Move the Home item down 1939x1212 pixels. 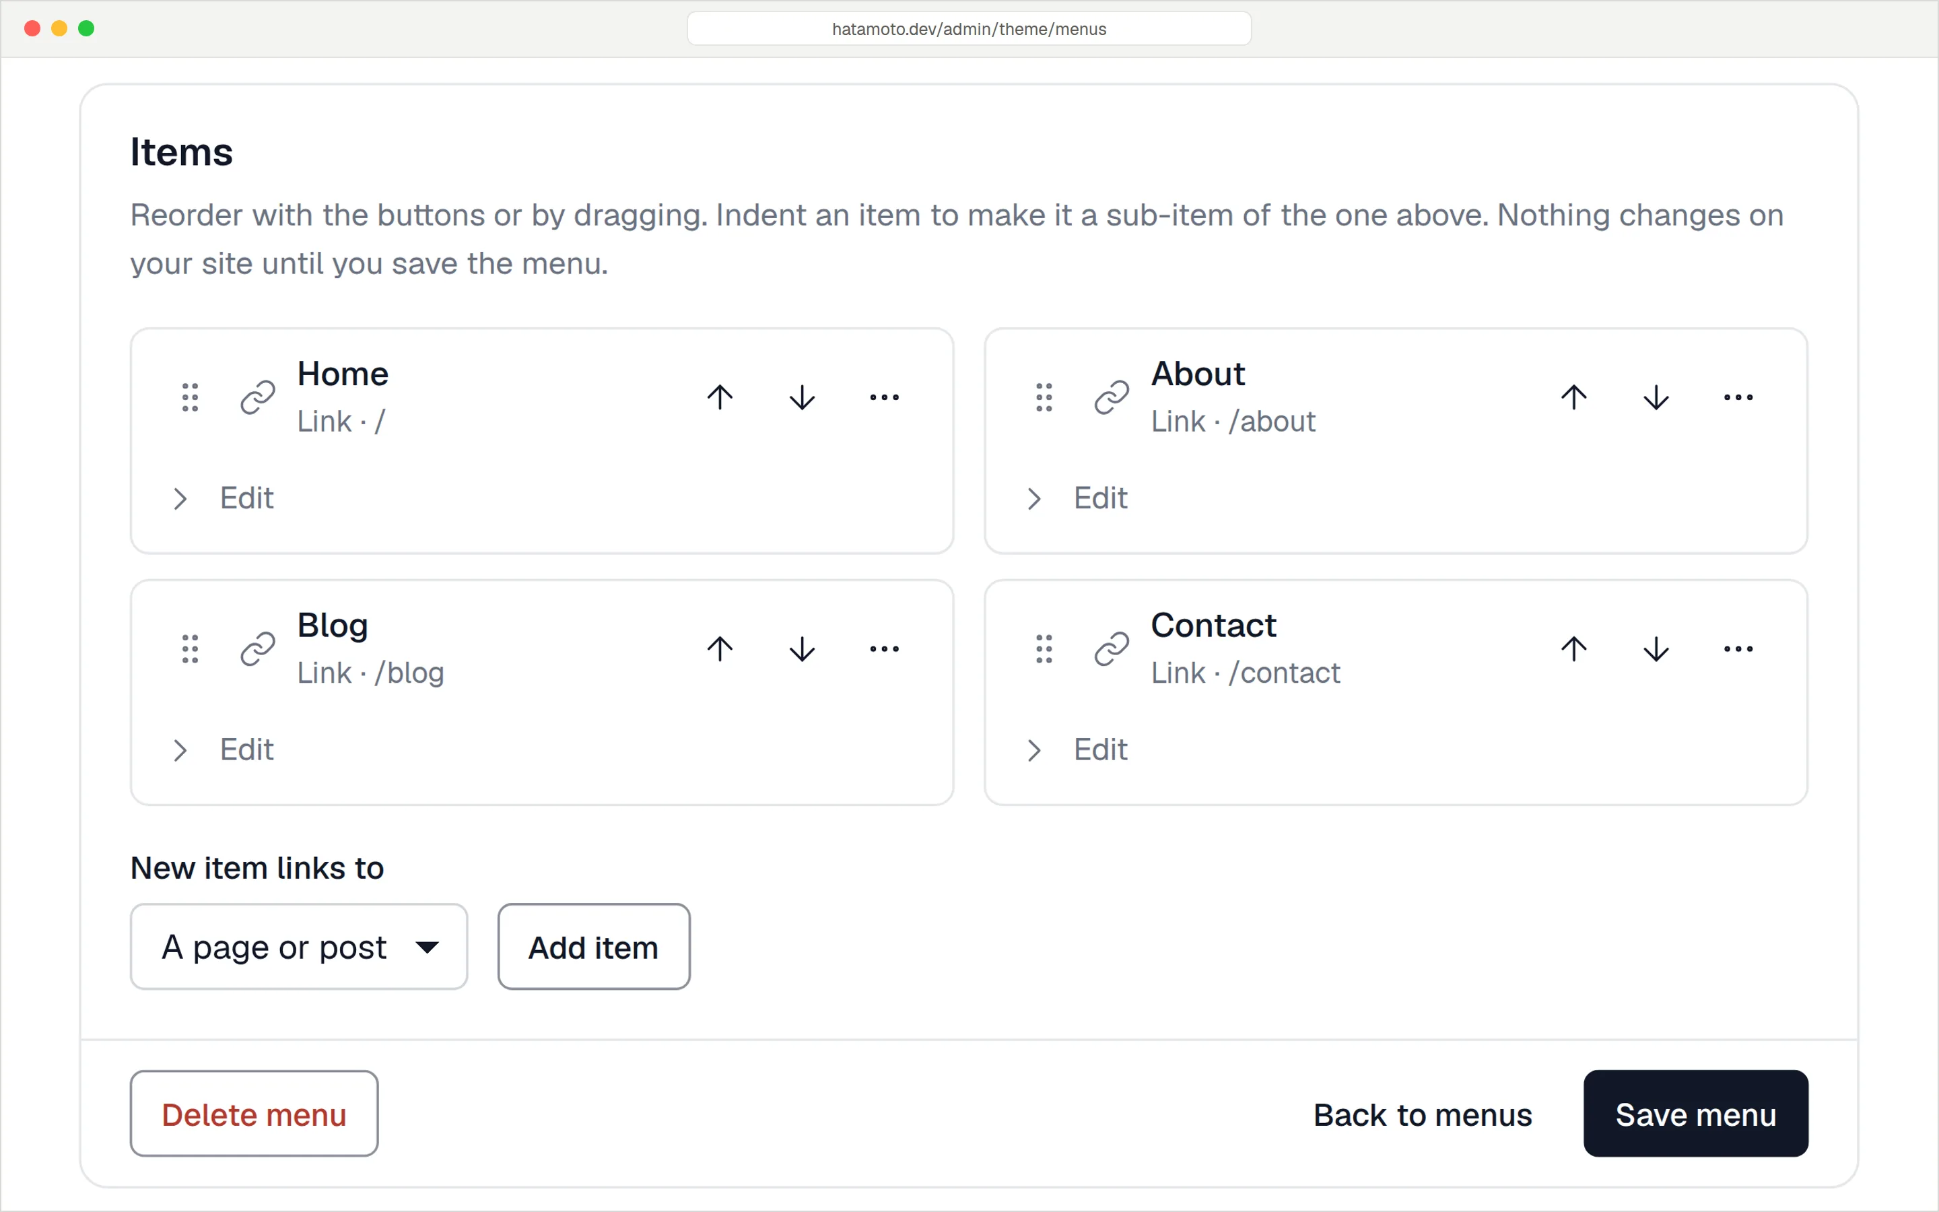802,397
